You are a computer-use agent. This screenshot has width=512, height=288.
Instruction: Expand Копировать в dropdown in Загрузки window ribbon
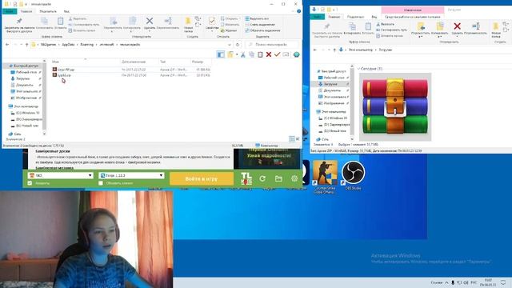[x=440, y=37]
